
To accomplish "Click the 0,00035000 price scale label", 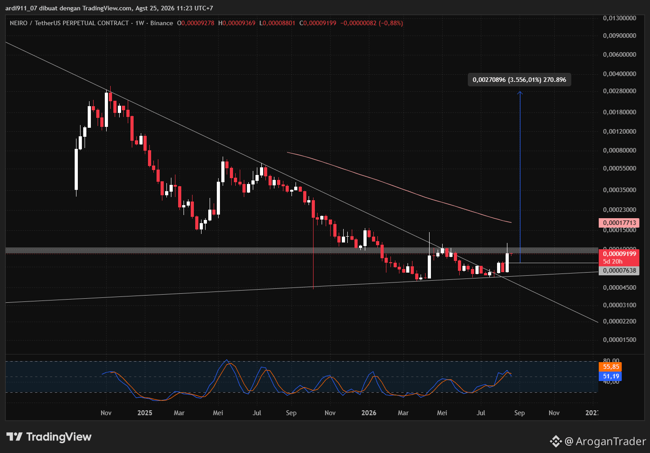I will (619, 190).
